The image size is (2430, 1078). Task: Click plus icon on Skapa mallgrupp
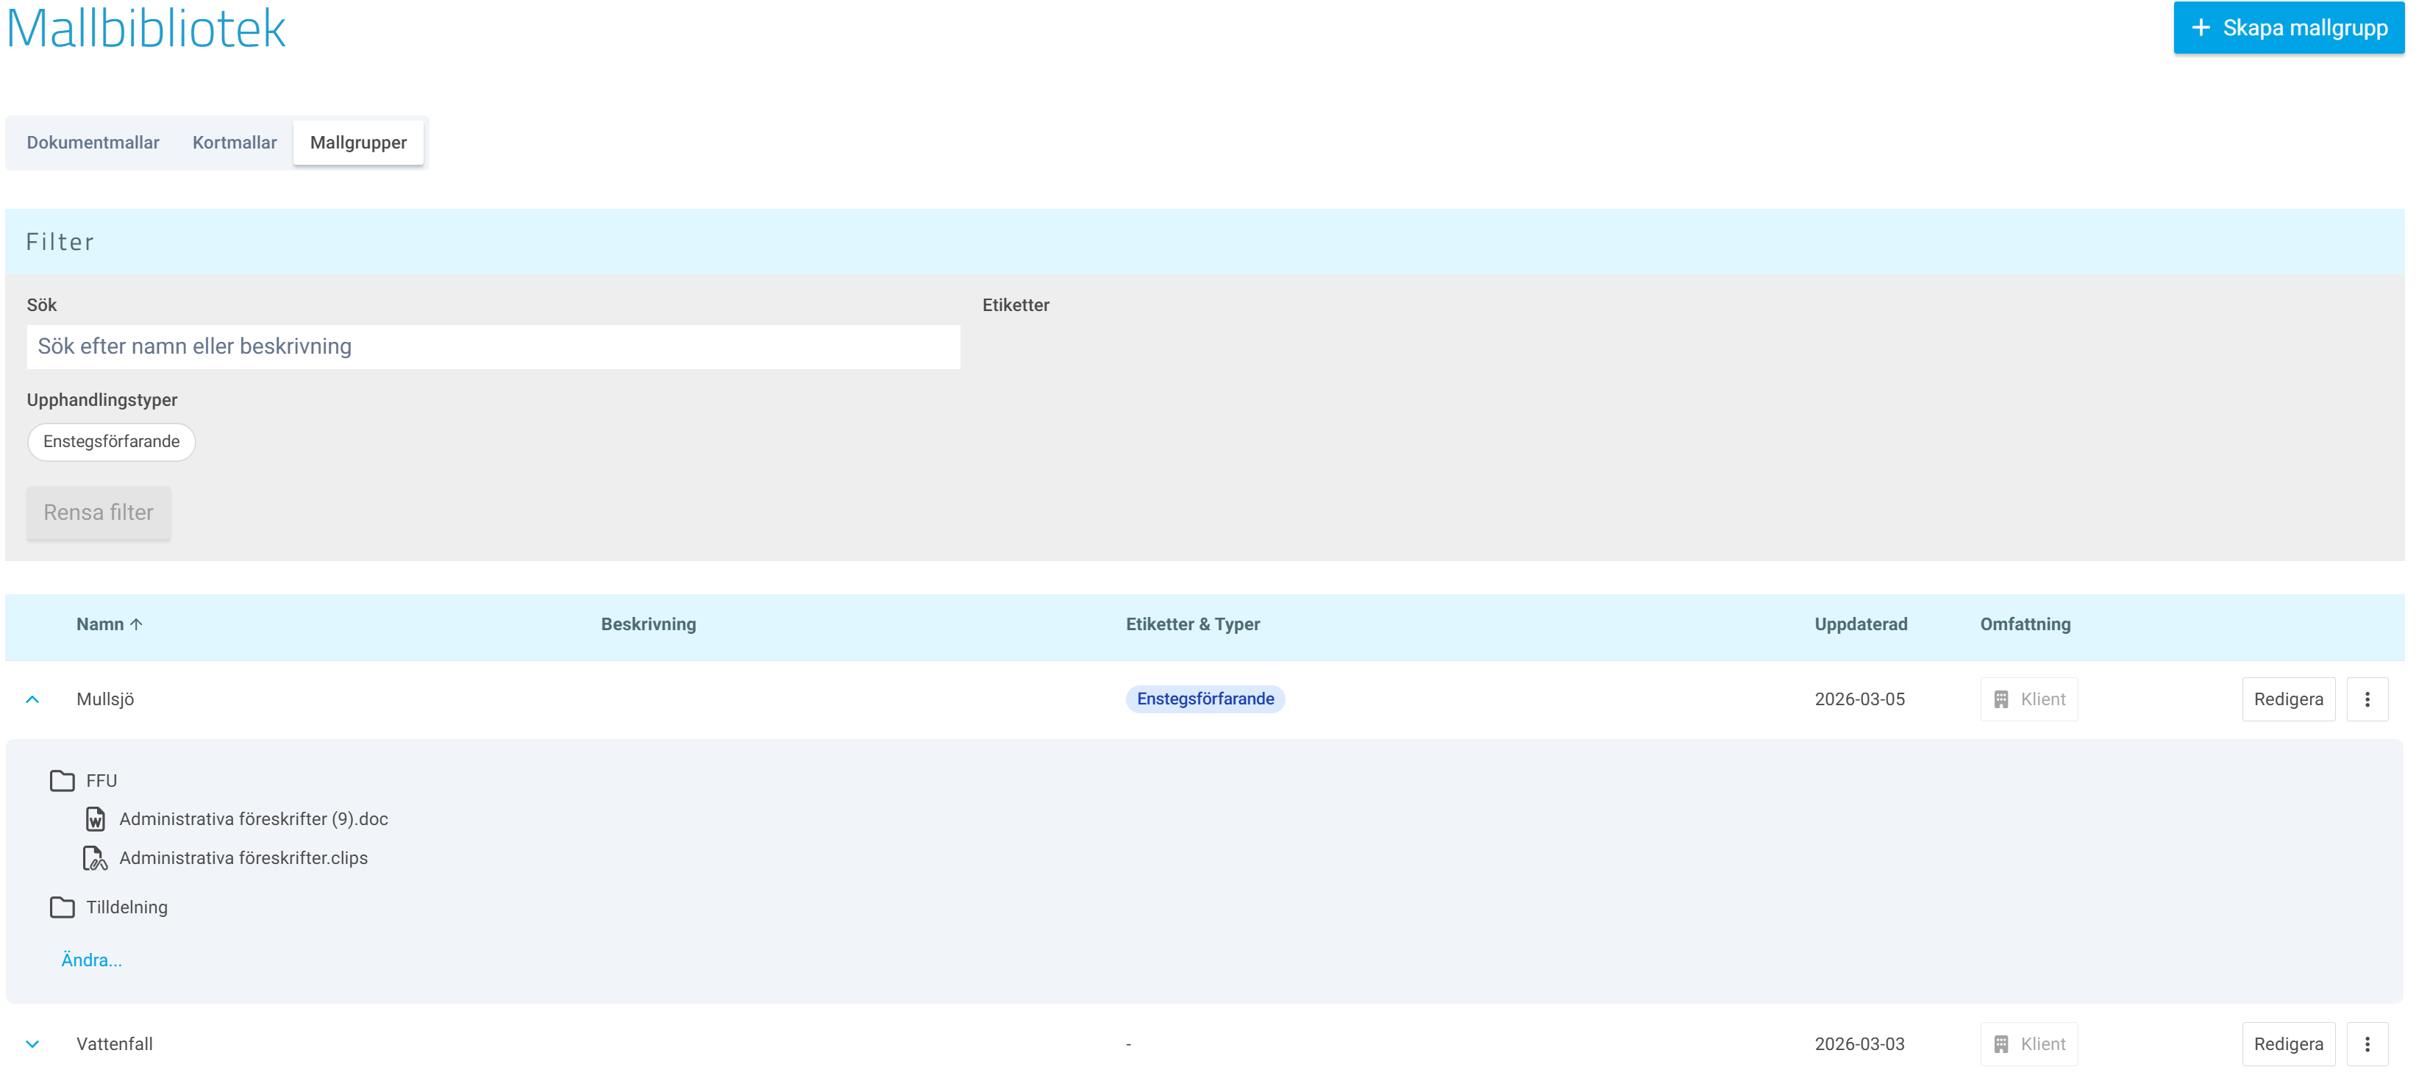(2201, 27)
